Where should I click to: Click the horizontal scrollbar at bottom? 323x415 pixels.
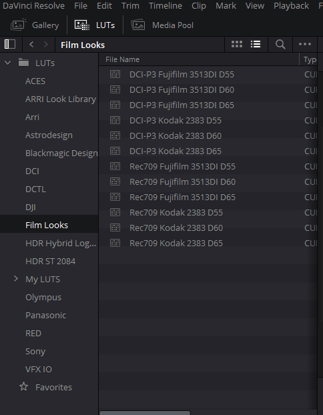145,413
